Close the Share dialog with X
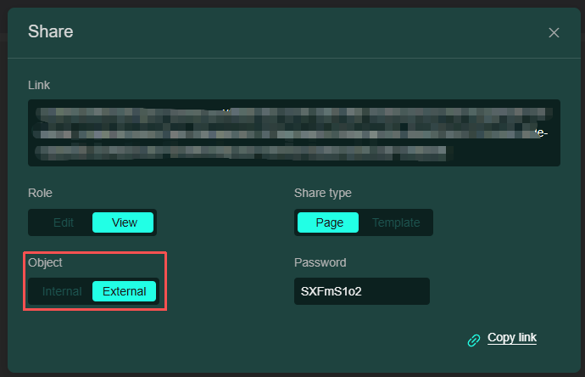Viewport: 585px width, 377px height. click(x=554, y=33)
